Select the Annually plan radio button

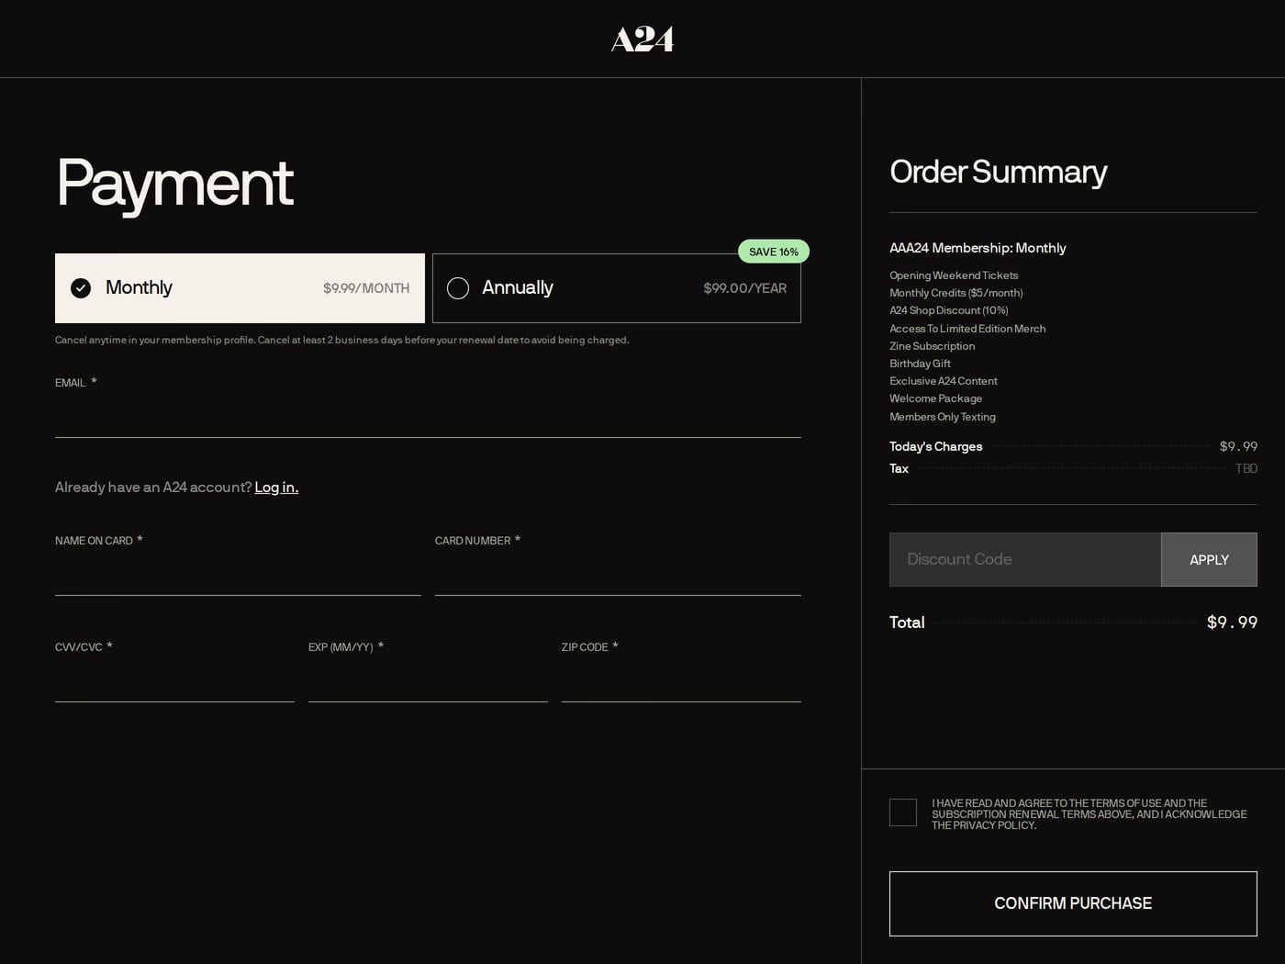458,288
